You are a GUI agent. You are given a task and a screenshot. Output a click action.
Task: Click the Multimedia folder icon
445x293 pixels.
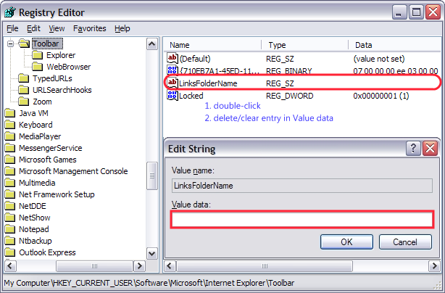click(x=10, y=183)
